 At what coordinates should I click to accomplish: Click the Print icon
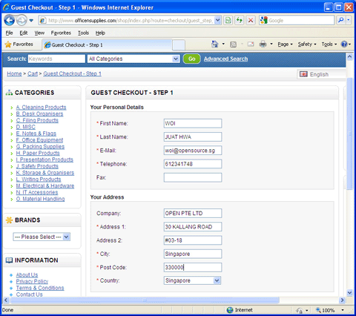(x=263, y=45)
